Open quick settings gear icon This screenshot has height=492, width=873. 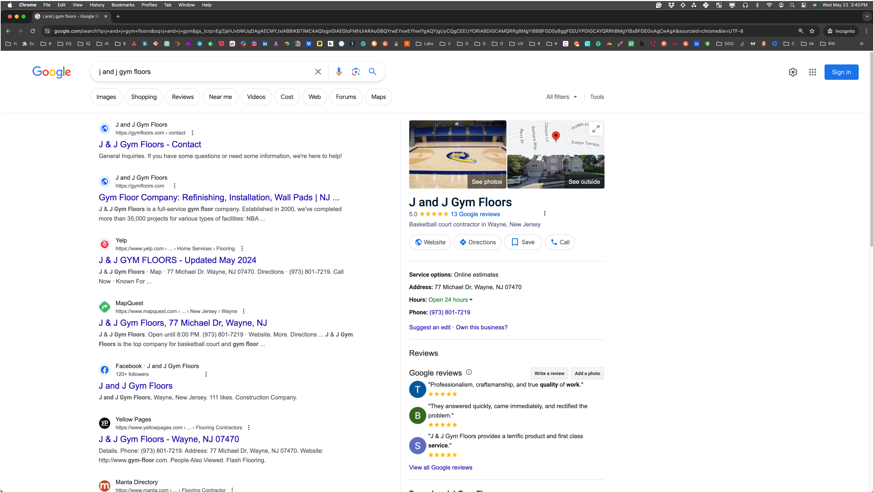click(x=792, y=72)
